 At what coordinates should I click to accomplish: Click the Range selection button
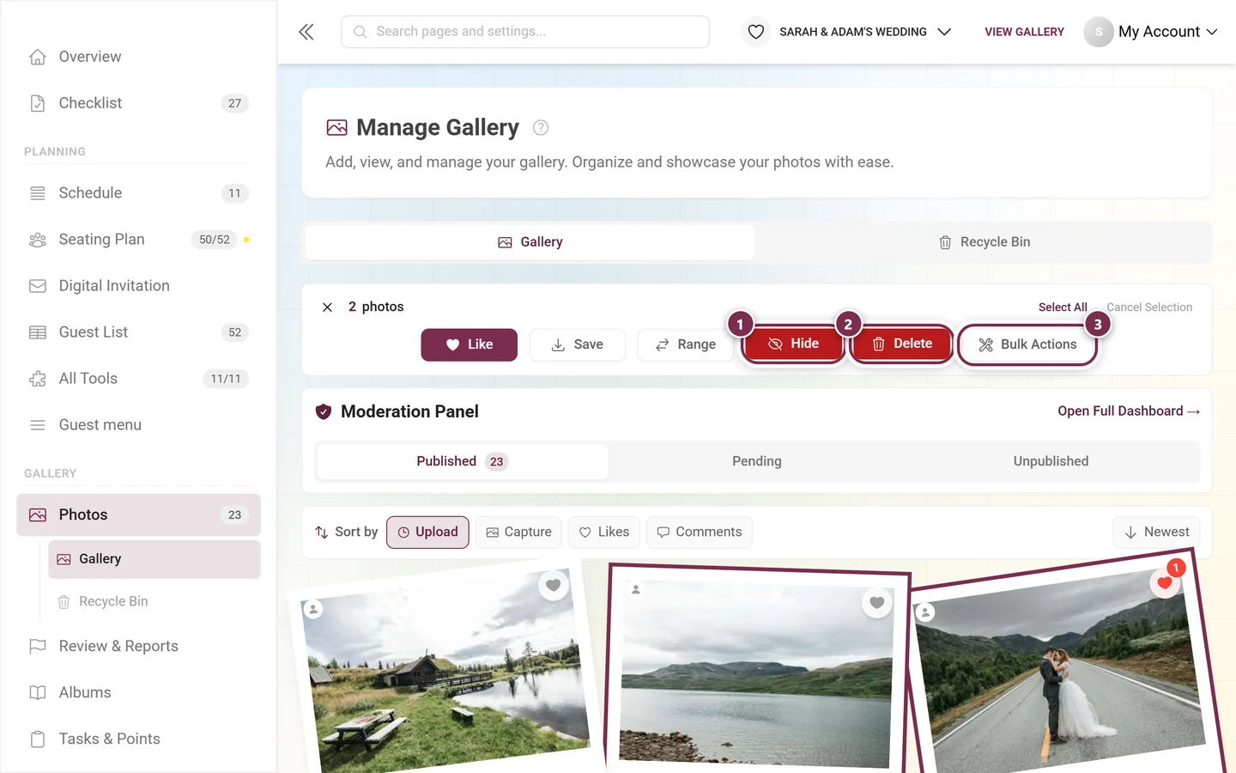pos(685,344)
